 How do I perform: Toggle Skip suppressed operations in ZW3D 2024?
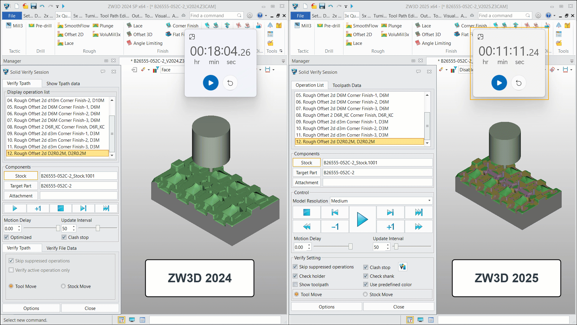(11, 261)
